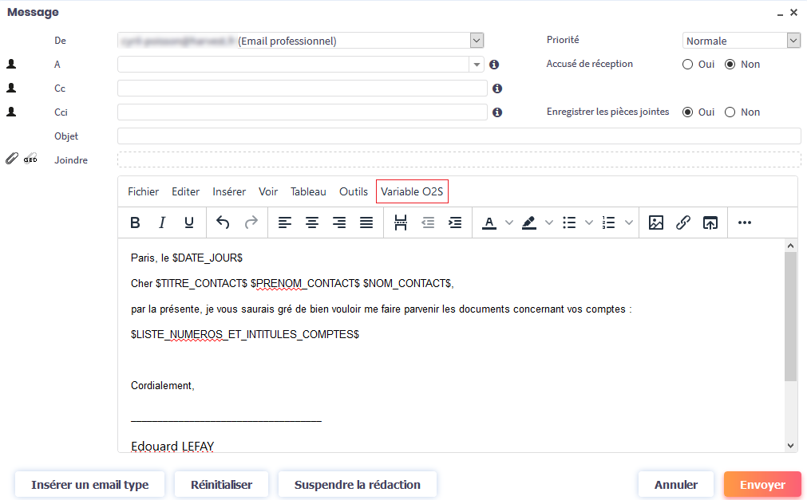Screen dimensions: 807x500
Task: Open the bullet list style dropdown arrow
Action: point(589,223)
